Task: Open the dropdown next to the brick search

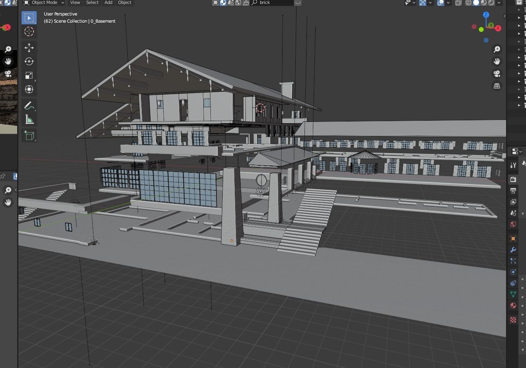Action: (x=298, y=2)
